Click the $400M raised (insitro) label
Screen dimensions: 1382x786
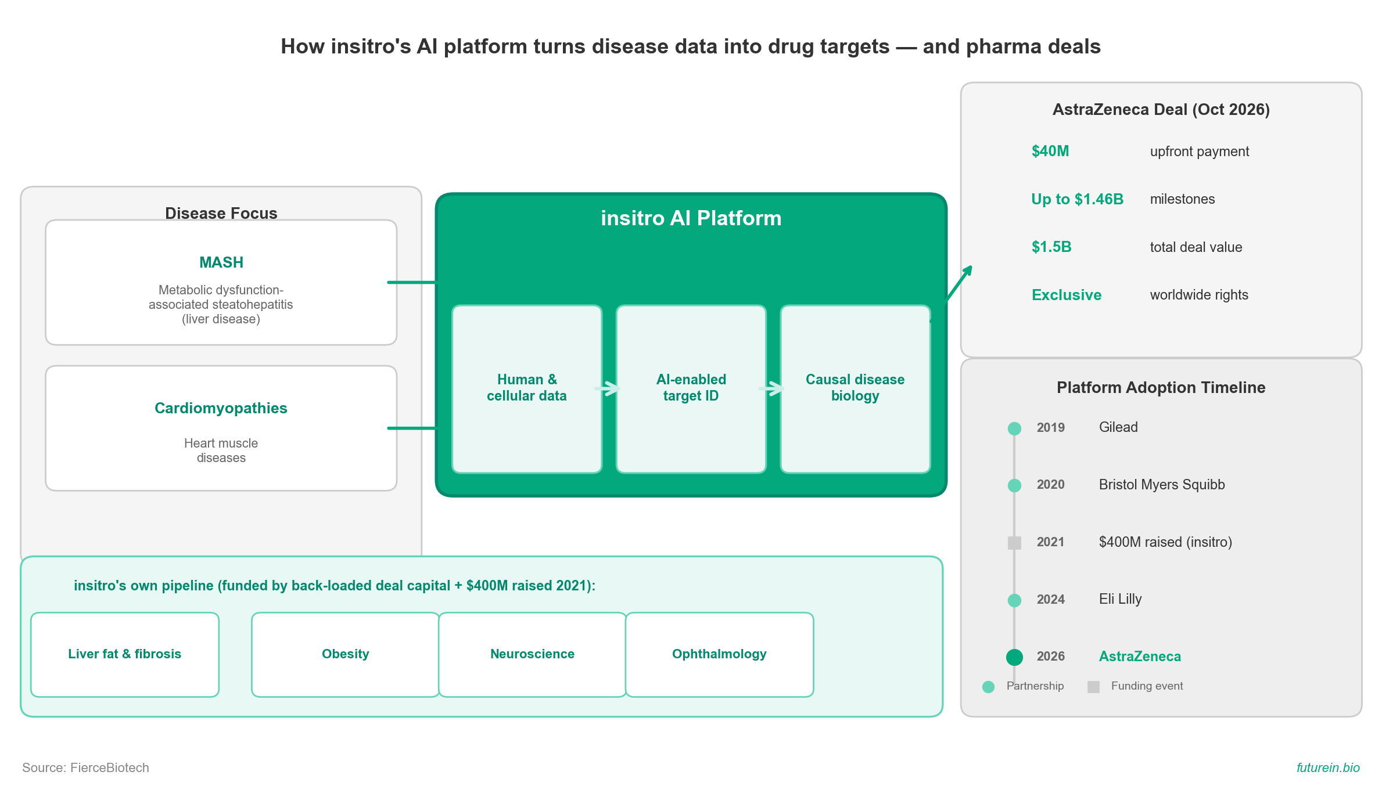click(x=1165, y=542)
